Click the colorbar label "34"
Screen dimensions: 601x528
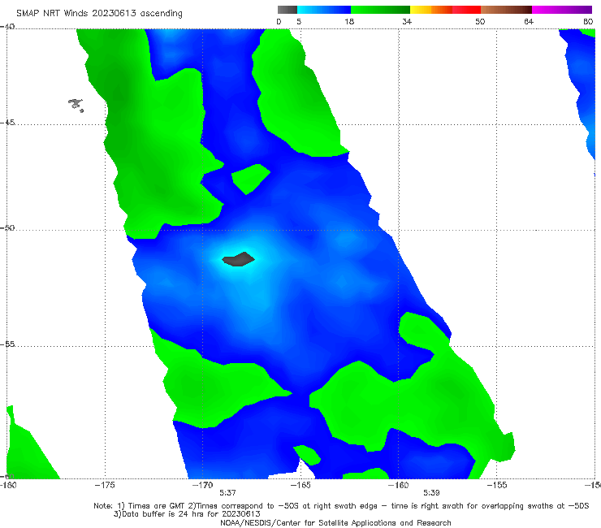(407, 21)
